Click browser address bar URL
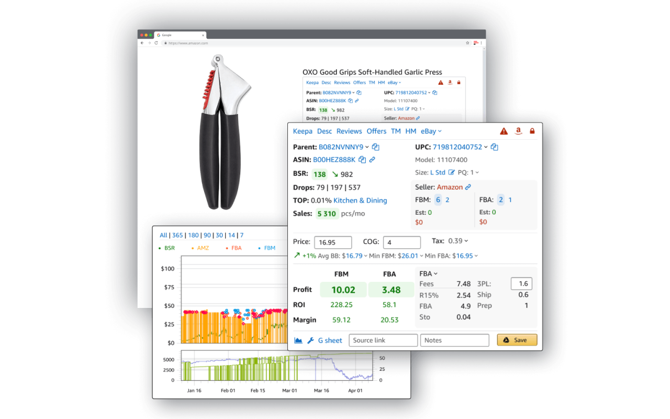 point(187,43)
